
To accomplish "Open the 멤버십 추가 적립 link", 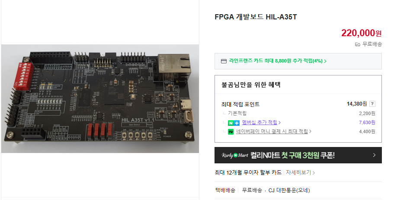I will 259,122.
